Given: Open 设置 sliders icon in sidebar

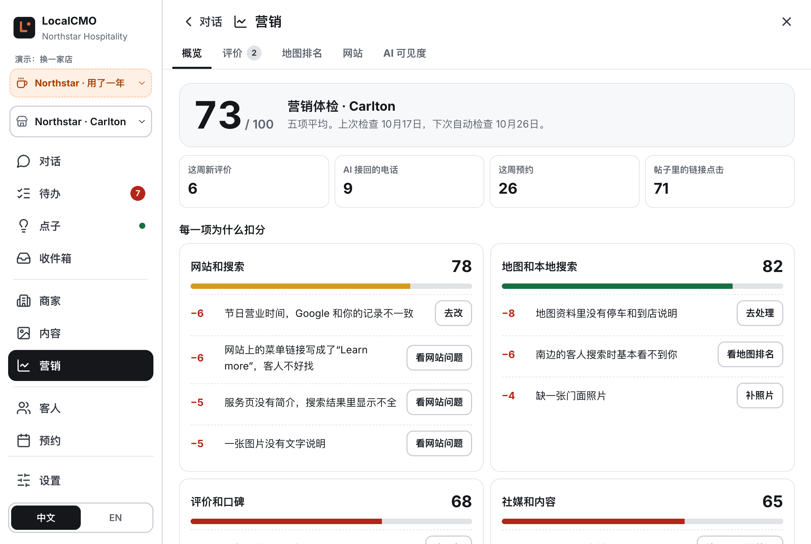Looking at the screenshot, I should pyautogui.click(x=23, y=481).
